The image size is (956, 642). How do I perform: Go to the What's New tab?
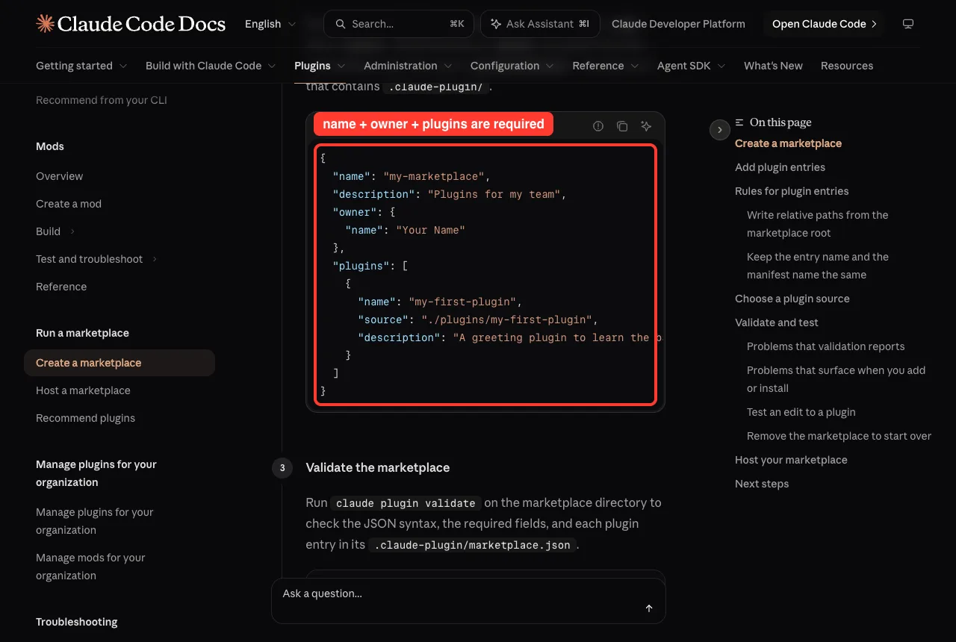[x=773, y=66]
